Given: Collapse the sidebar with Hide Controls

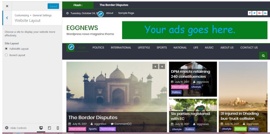Looking at the screenshot, I should (x=16, y=128).
